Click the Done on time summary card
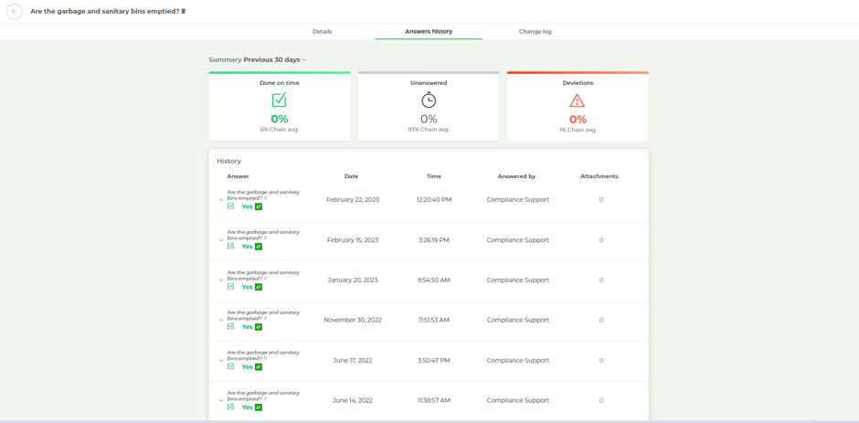This screenshot has height=423, width=859. [x=280, y=106]
